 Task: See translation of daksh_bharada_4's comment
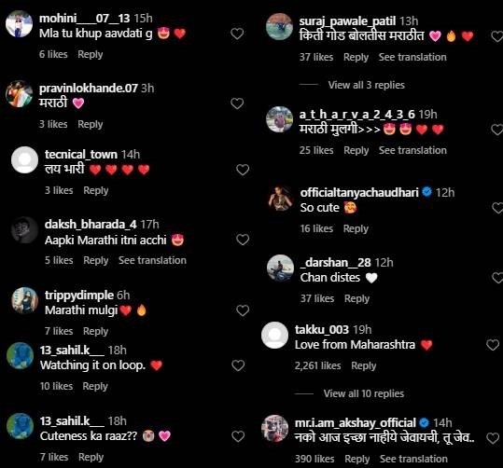coord(152,260)
